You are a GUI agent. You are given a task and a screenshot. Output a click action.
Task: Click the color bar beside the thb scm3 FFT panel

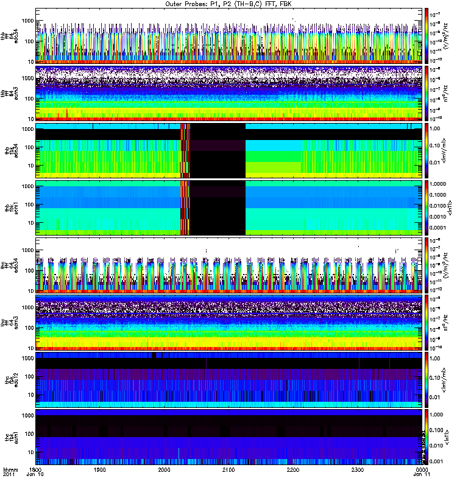click(427, 93)
